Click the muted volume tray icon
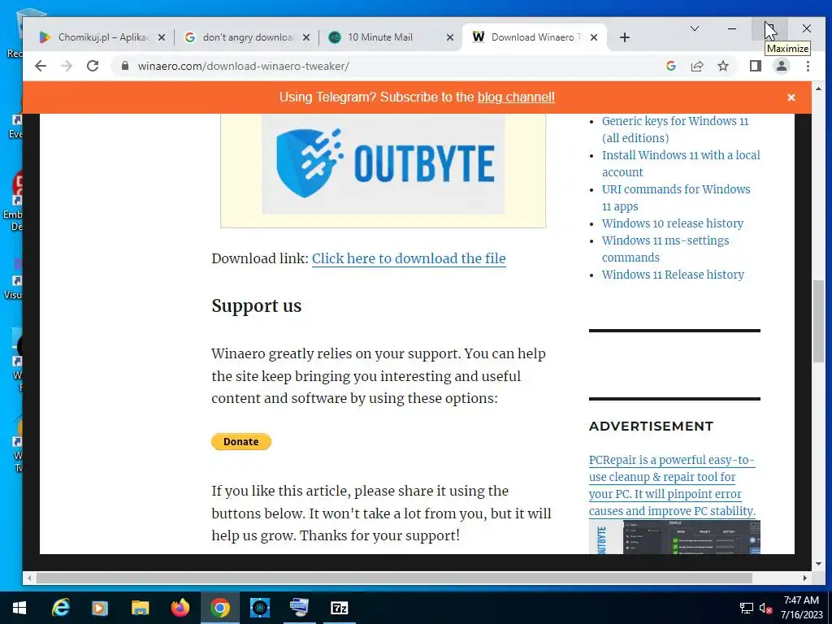 765,608
